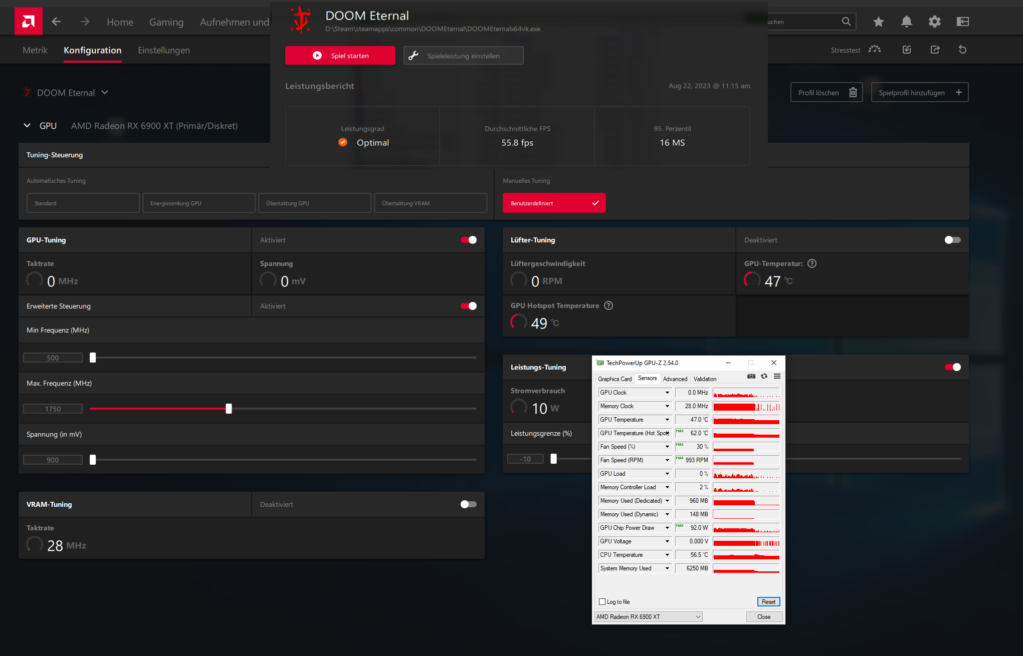Image resolution: width=1023 pixels, height=656 pixels.
Task: Expand the DOOM Eternal profile dropdown
Action: (105, 93)
